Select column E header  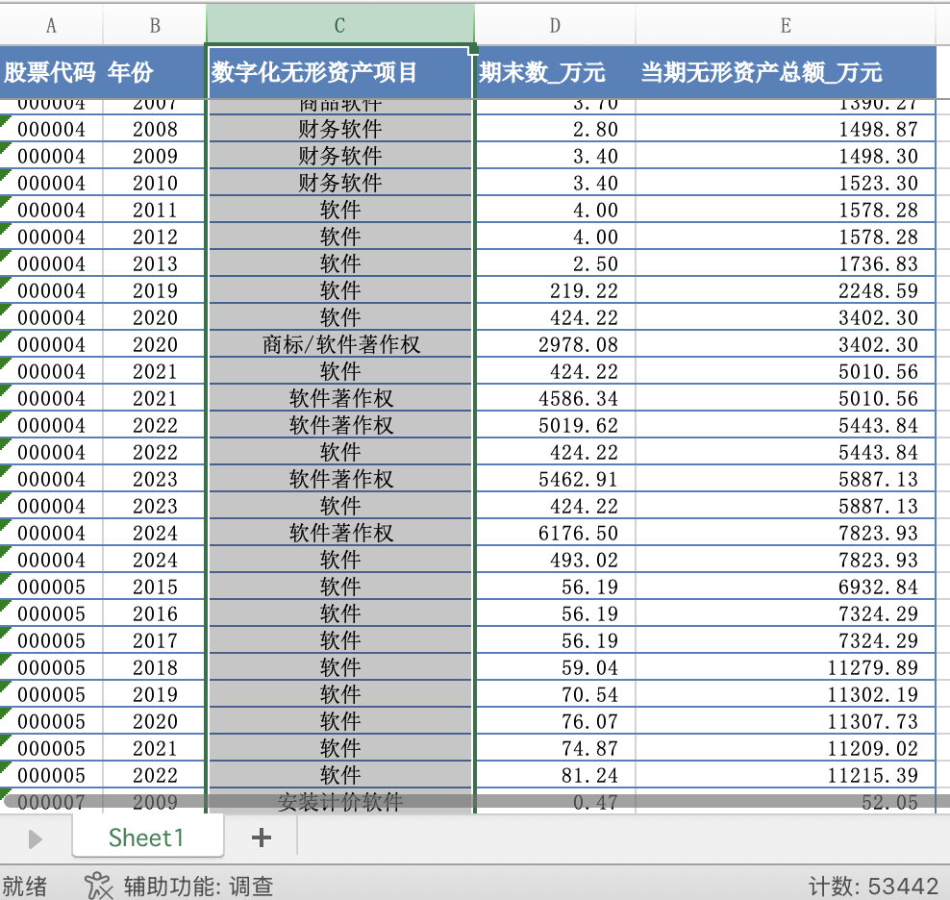pos(786,25)
